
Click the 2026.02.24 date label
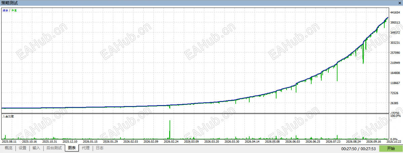(171, 141)
